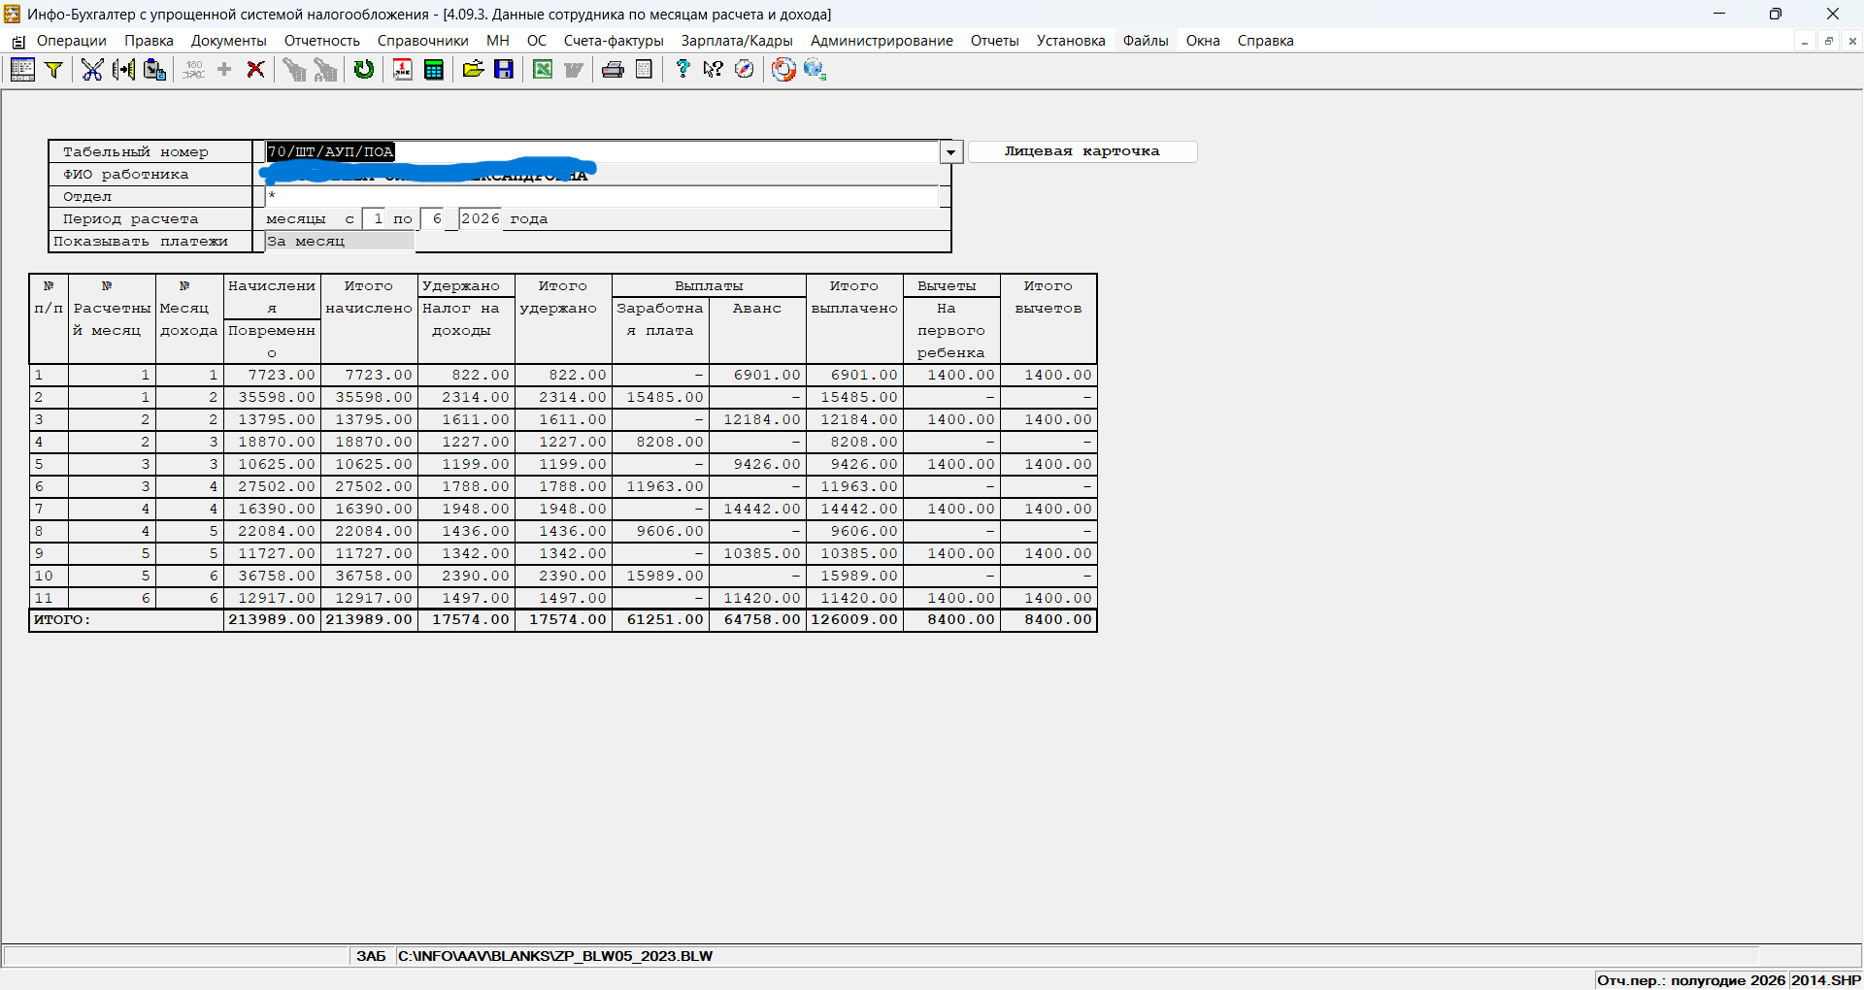Click the yellow funnel filter icon
Image resolution: width=1864 pixels, height=990 pixels.
[x=54, y=69]
